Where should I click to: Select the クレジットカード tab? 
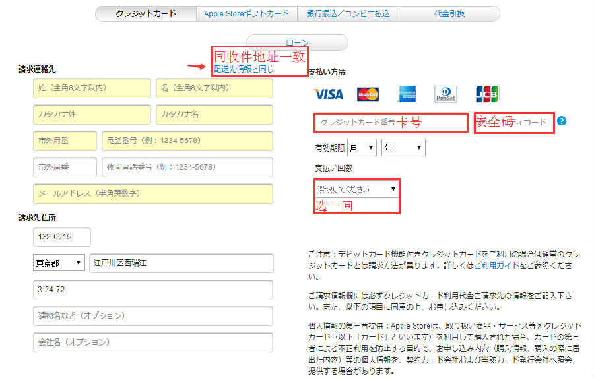[x=146, y=13]
